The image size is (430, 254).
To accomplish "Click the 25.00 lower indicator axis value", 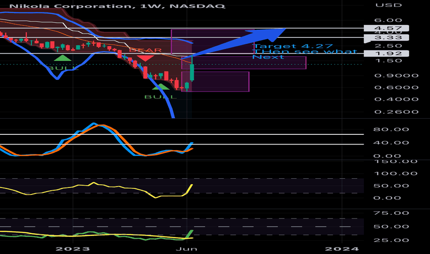I will pyautogui.click(x=391, y=240).
